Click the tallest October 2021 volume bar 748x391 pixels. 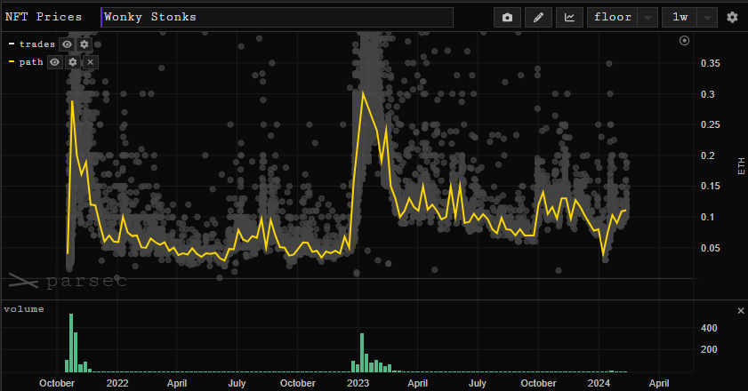point(71,343)
